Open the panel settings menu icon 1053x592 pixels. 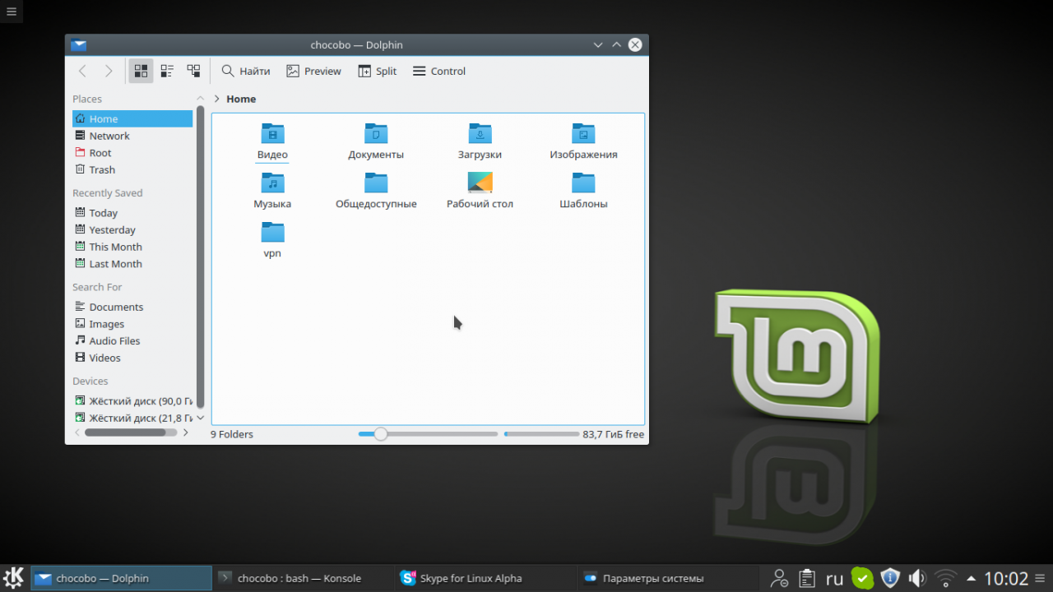pyautogui.click(x=1041, y=578)
